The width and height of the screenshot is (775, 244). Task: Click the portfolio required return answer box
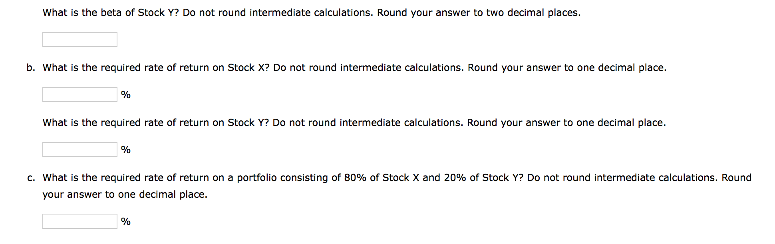(79, 220)
